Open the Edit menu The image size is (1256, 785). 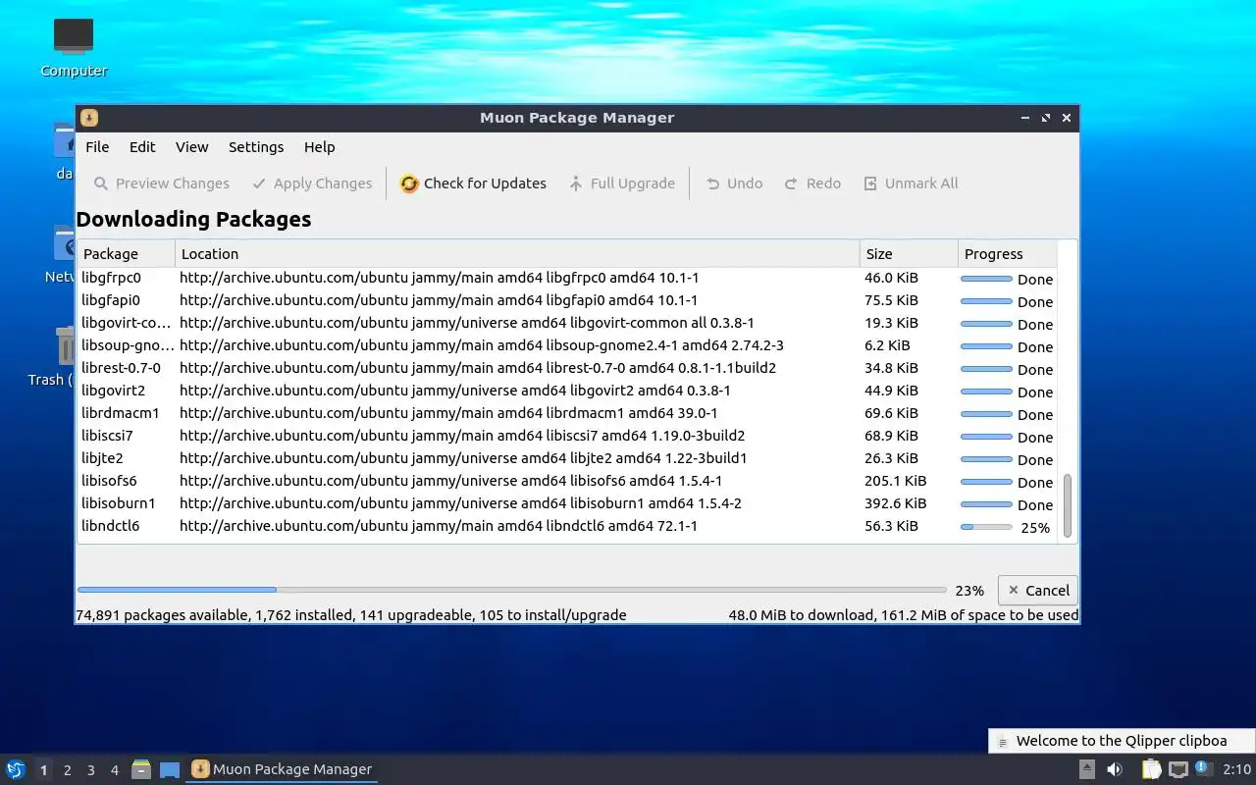(142, 147)
